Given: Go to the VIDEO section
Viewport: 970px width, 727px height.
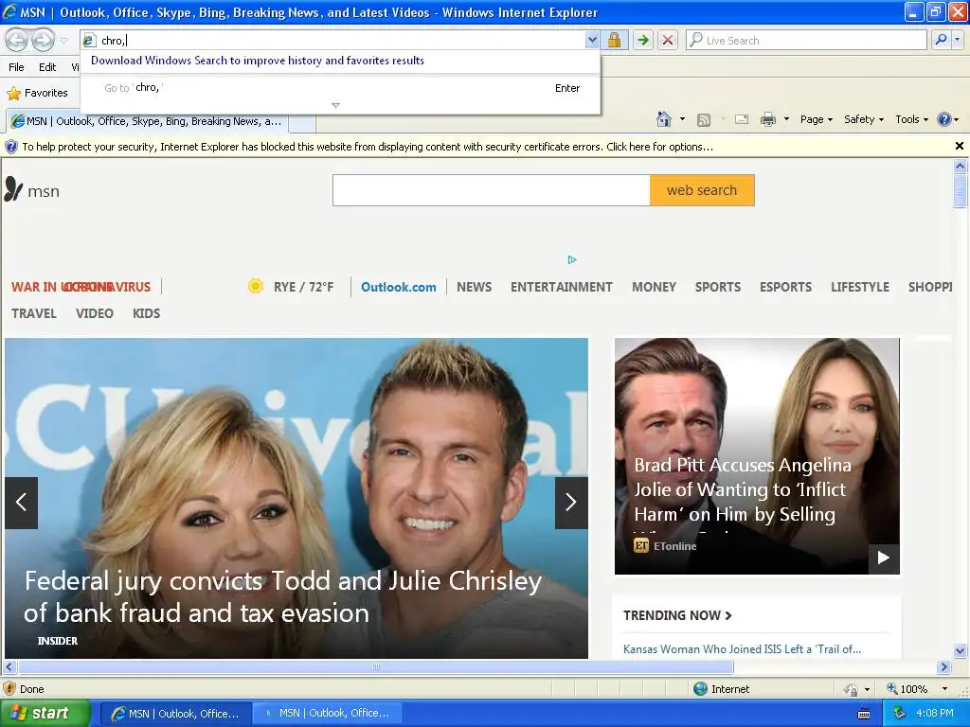Looking at the screenshot, I should pyautogui.click(x=95, y=313).
